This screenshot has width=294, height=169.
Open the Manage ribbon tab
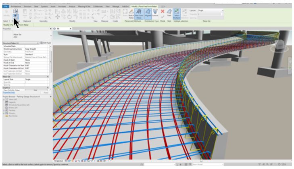point(116,6)
